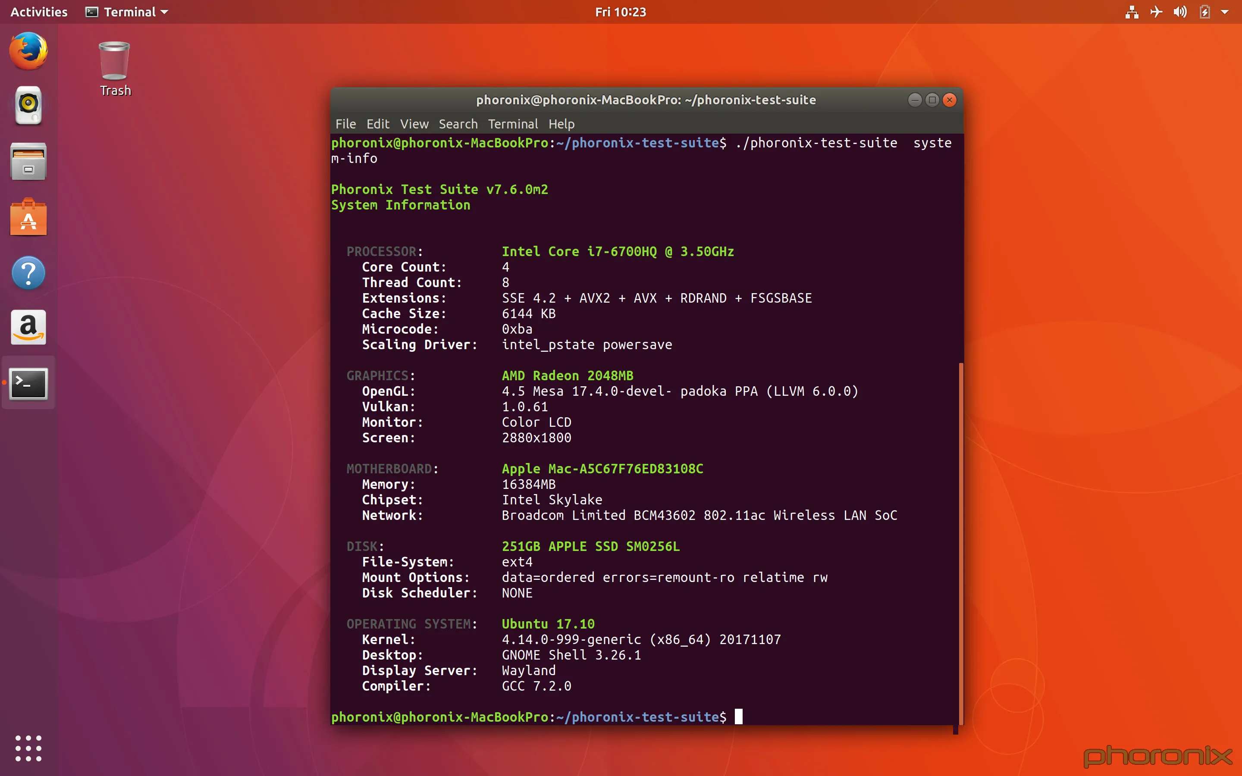This screenshot has height=776, width=1242.
Task: Click '1.0.61' Vulkan version
Action: point(524,407)
